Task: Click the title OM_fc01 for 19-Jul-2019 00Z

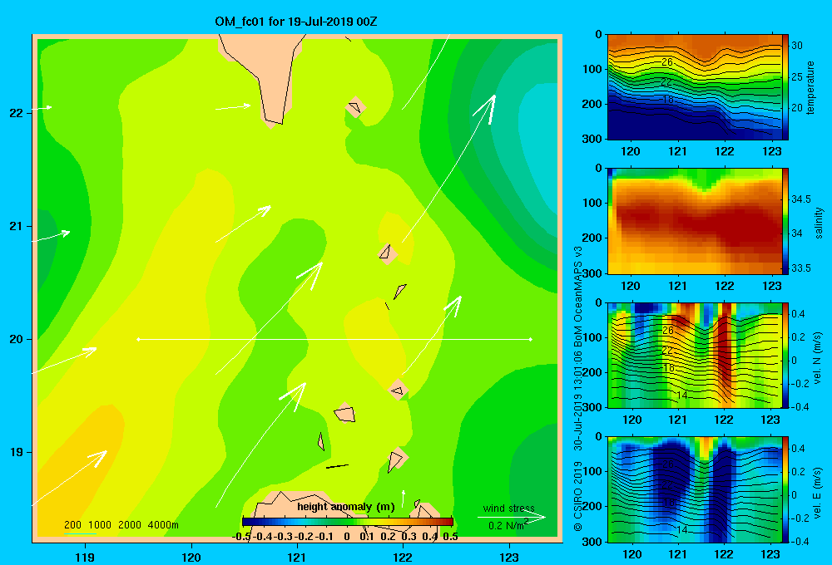Action: [296, 22]
